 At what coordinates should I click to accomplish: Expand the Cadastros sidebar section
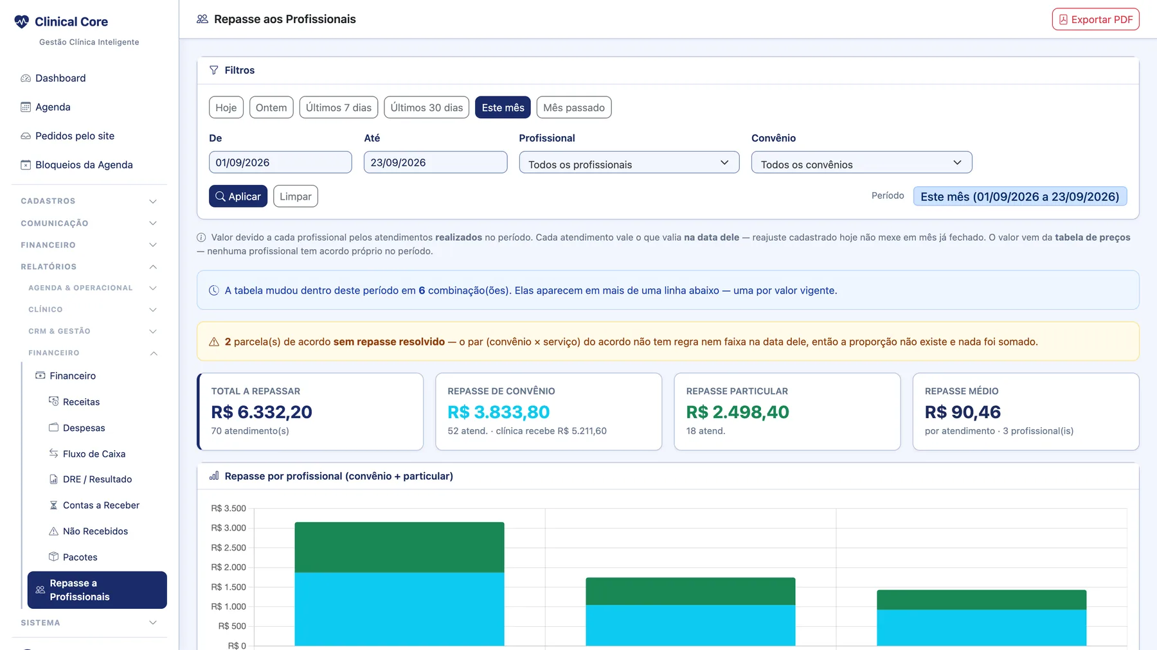(x=89, y=201)
